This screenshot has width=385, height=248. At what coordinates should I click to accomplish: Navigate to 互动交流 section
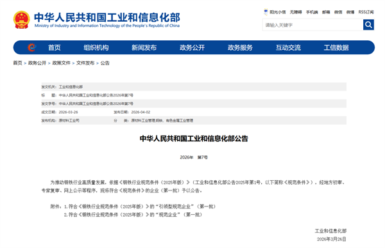click(288, 47)
